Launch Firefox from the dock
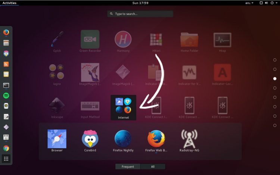This screenshot has height=175, width=280. click(x=6, y=32)
